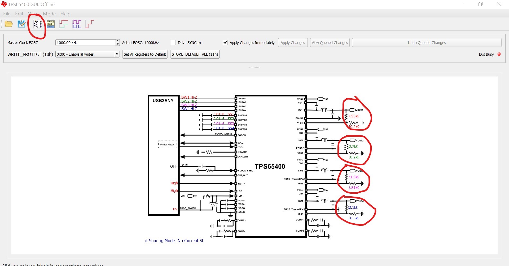509x266 pixels.
Task: Uncheck Apply Changes Immediately
Action: tap(225, 43)
